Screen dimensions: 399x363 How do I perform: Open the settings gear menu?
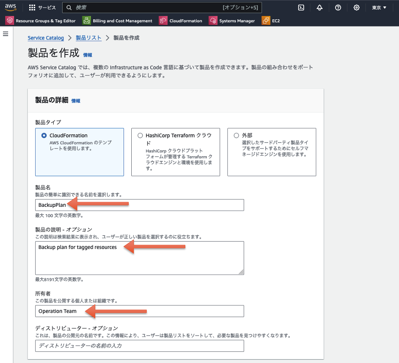click(x=357, y=7)
